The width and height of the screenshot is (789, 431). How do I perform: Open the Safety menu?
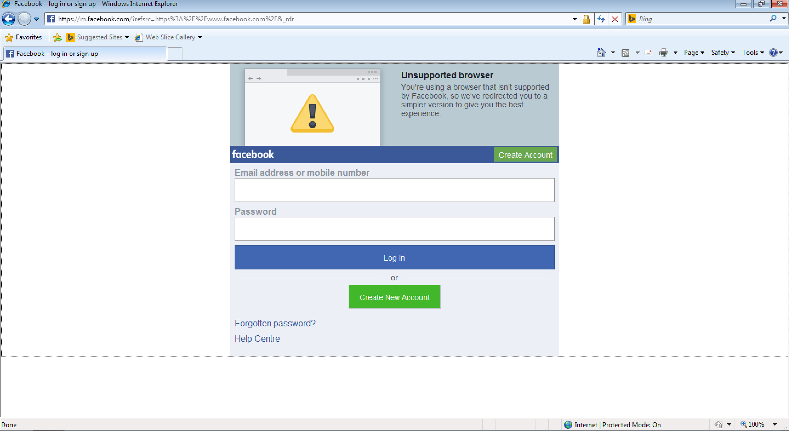pyautogui.click(x=723, y=53)
